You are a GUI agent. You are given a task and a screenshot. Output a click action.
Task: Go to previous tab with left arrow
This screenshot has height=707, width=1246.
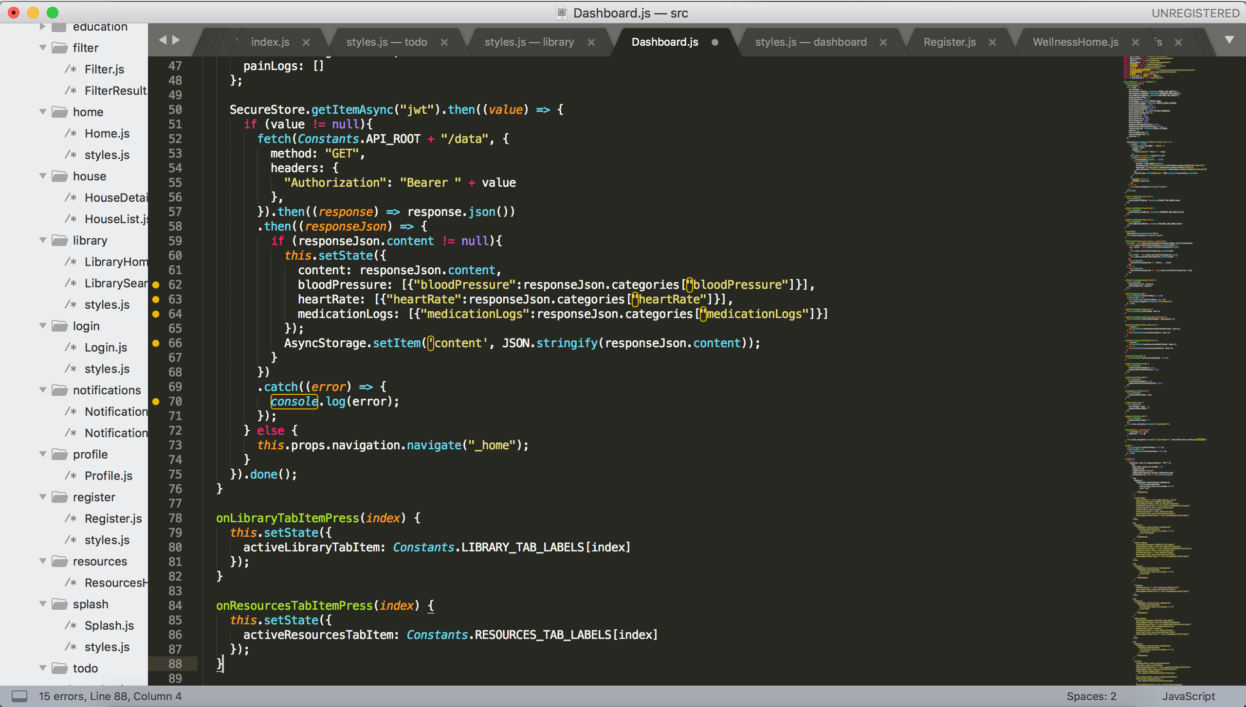163,40
